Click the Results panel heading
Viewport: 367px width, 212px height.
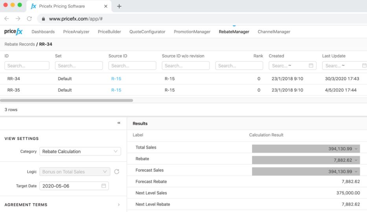140,124
